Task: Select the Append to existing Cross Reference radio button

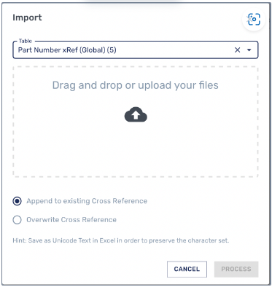Action: [18, 201]
